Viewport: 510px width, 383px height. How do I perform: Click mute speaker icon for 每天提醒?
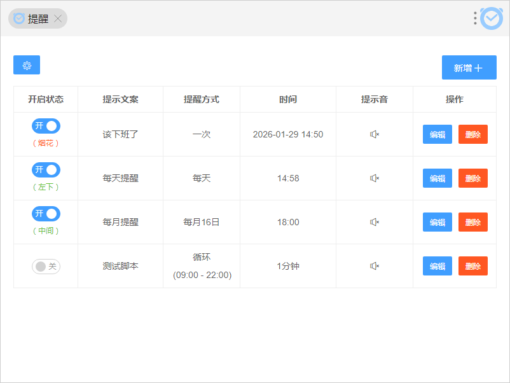[x=375, y=178]
